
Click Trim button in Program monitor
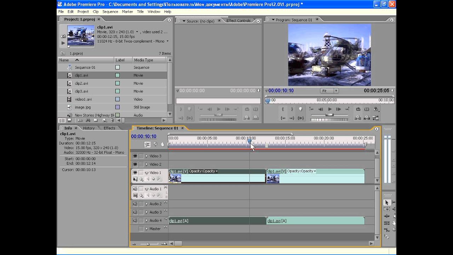pos(376,118)
